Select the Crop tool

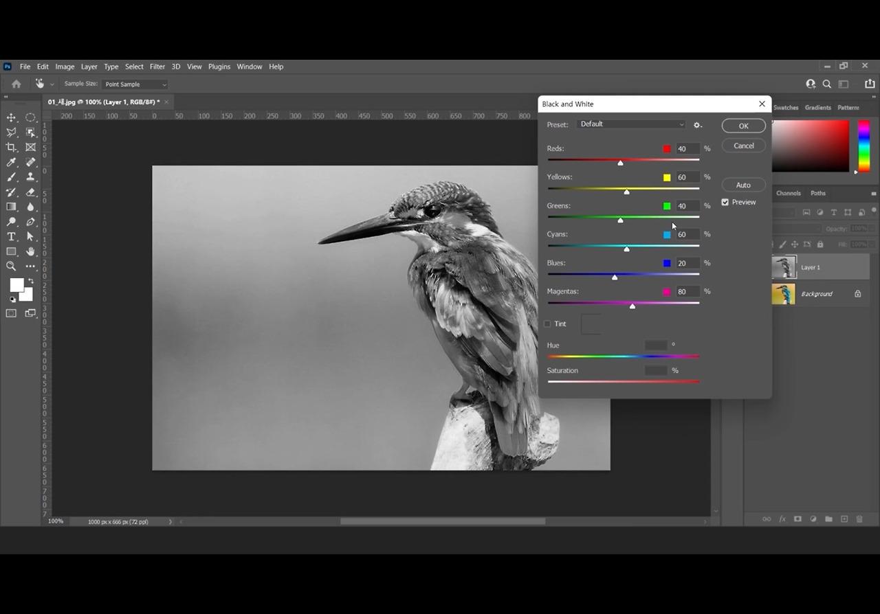pos(12,148)
